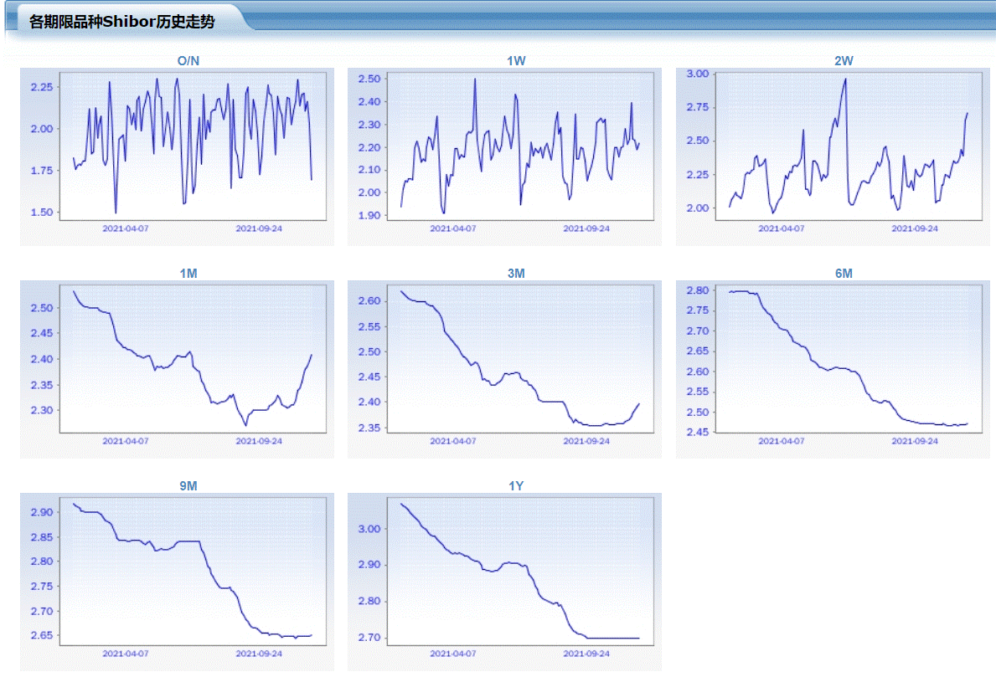Open the 2W Shibor trend chart
Image resolution: width=996 pixels, height=677 pixels.
(833, 156)
